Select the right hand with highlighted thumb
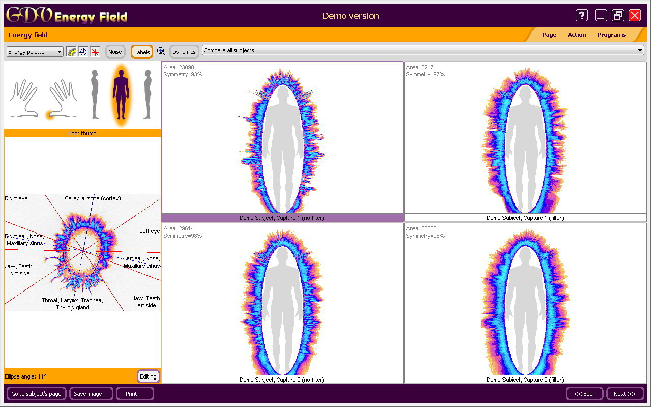The width and height of the screenshot is (651, 407). click(62, 99)
